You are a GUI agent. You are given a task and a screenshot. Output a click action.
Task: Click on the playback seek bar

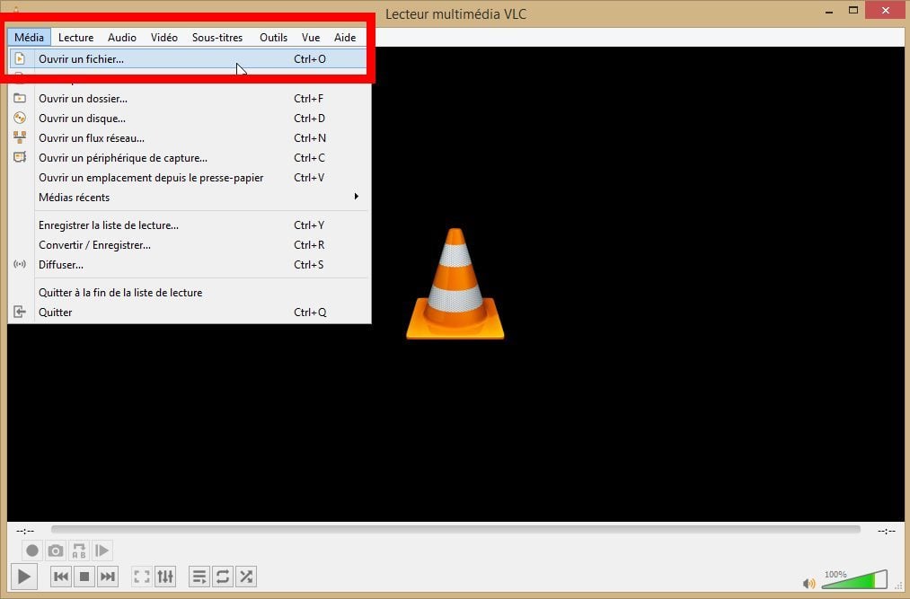pos(455,529)
